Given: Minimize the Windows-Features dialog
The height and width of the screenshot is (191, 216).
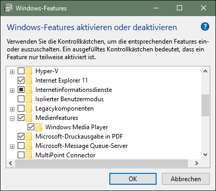Looking at the screenshot, I should [x=156, y=8].
